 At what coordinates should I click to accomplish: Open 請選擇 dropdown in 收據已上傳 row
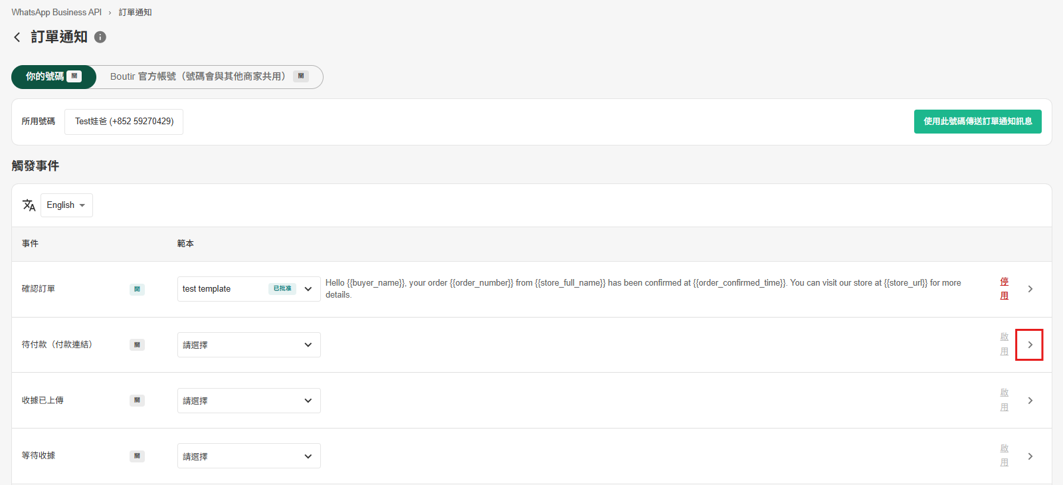[249, 401]
